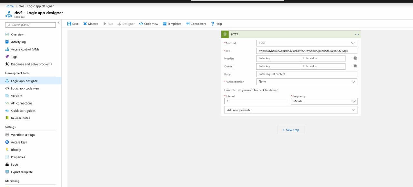This screenshot has height=187, width=413.
Task: Switch Queries to text mode icon
Action: (x=355, y=66)
